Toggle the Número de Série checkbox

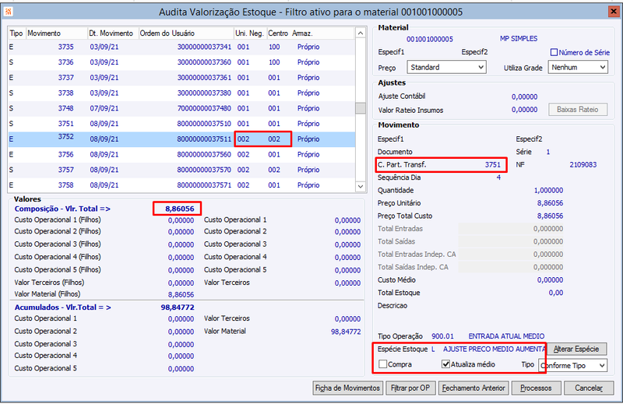point(554,52)
